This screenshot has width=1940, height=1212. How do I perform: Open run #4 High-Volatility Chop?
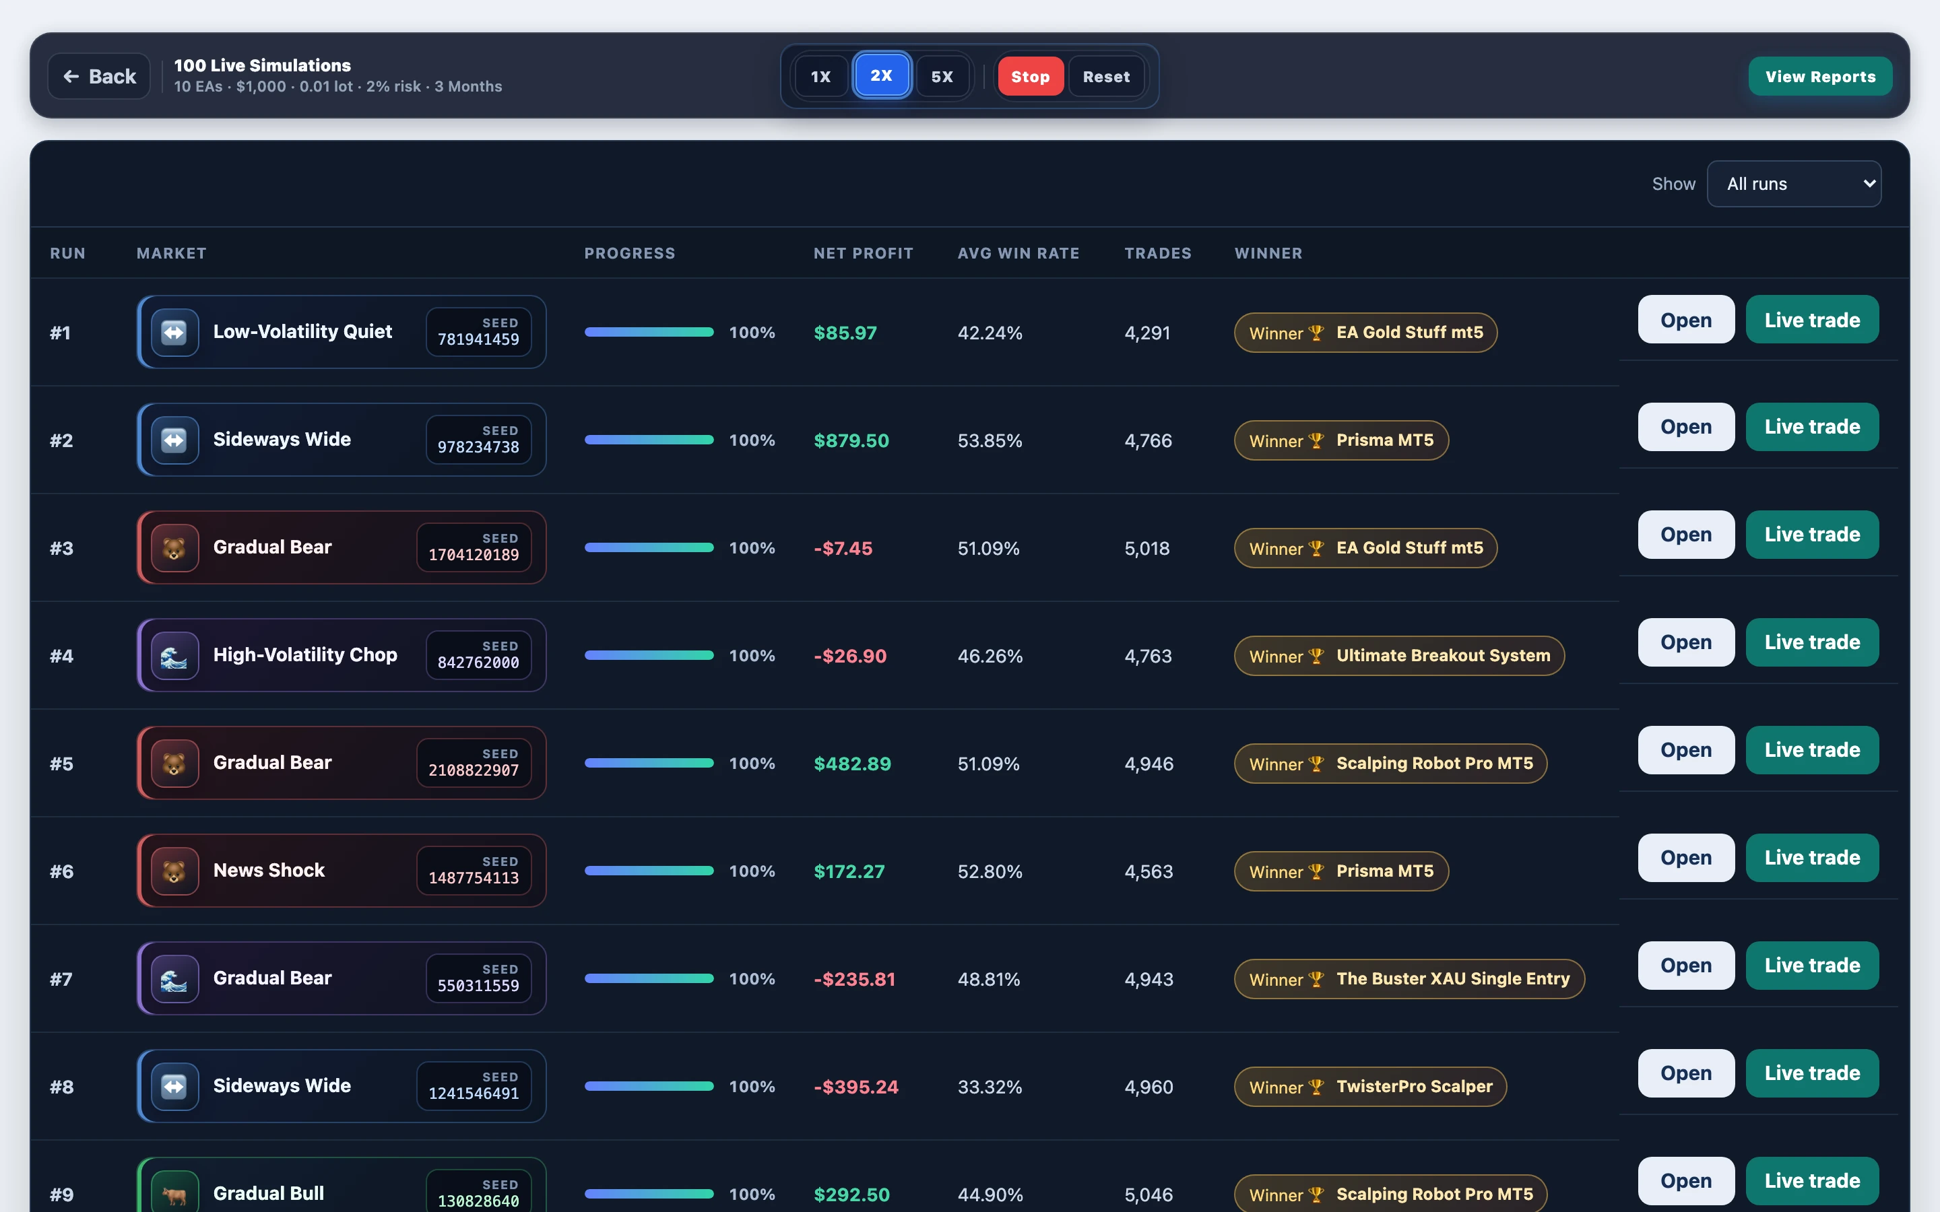point(1686,642)
